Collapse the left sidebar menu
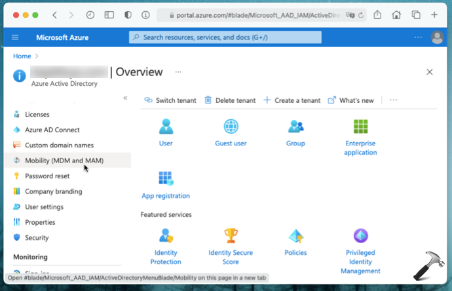The width and height of the screenshot is (452, 291). click(x=125, y=98)
